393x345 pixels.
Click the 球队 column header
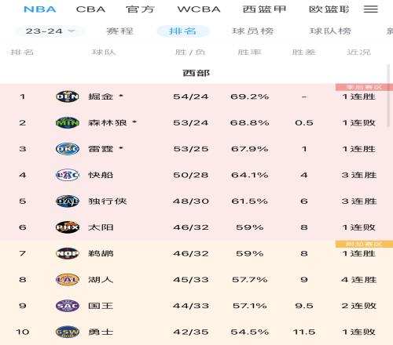[104, 53]
